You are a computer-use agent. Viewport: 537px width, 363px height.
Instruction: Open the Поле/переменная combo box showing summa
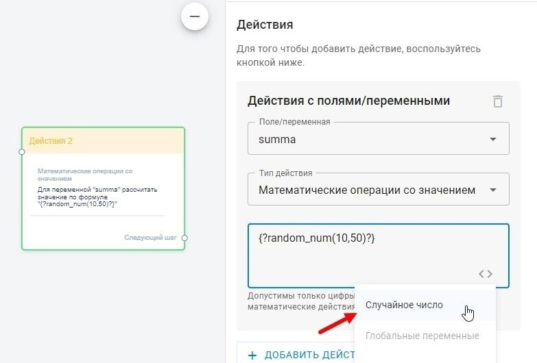(370, 139)
